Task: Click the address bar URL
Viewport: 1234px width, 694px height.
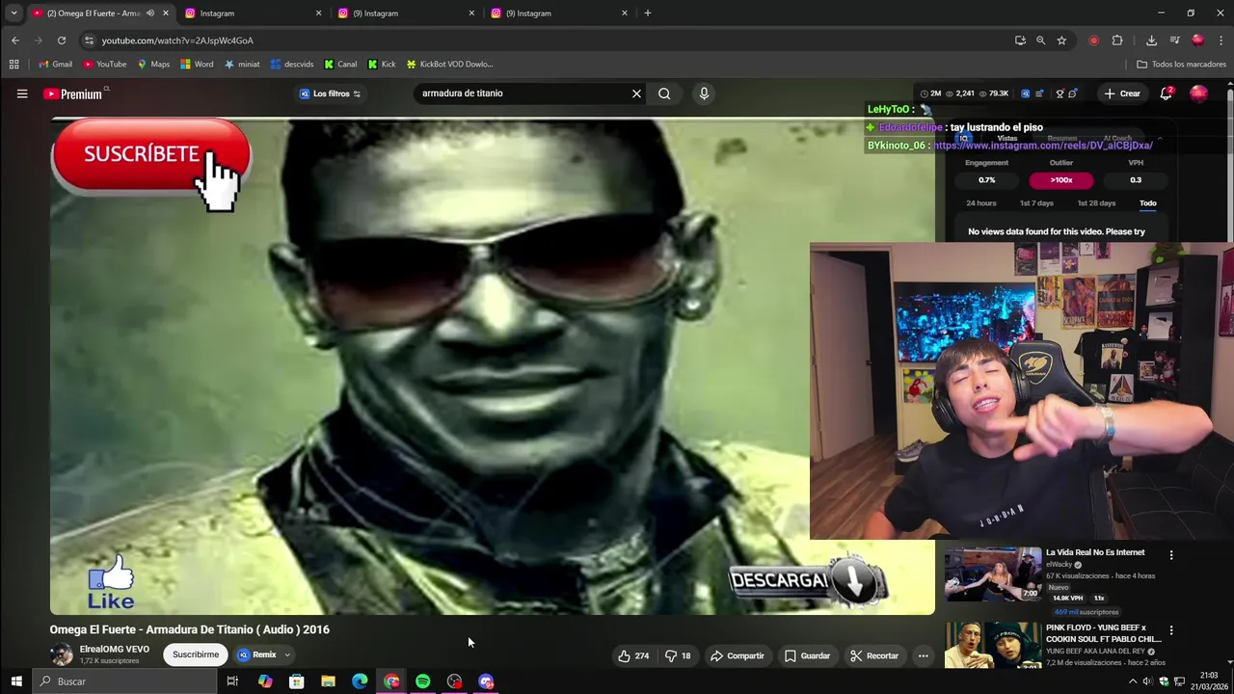Action: click(x=177, y=40)
